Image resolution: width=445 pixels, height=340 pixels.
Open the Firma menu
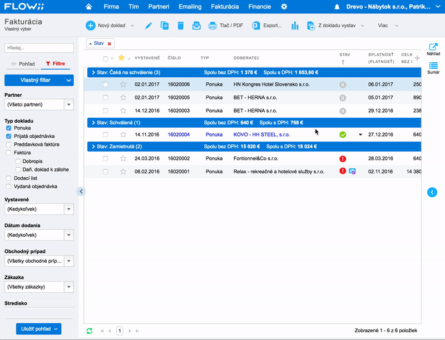pyautogui.click(x=111, y=7)
